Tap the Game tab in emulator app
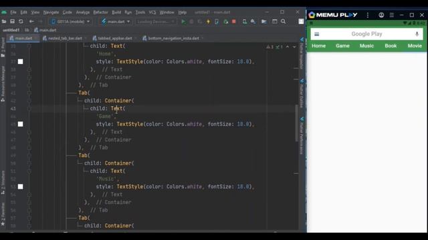The height and width of the screenshot is (240, 428). (x=342, y=46)
